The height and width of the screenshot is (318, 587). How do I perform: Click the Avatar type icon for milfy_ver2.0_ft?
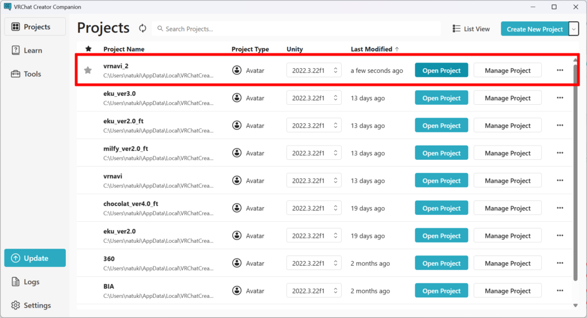pos(237,153)
